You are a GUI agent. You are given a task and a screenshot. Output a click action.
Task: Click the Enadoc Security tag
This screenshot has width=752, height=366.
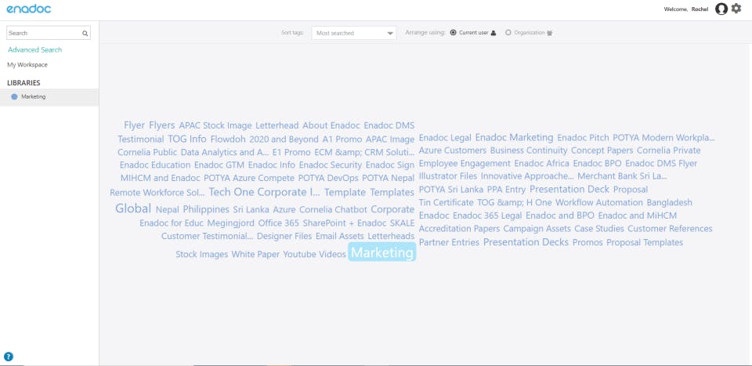pyautogui.click(x=331, y=165)
